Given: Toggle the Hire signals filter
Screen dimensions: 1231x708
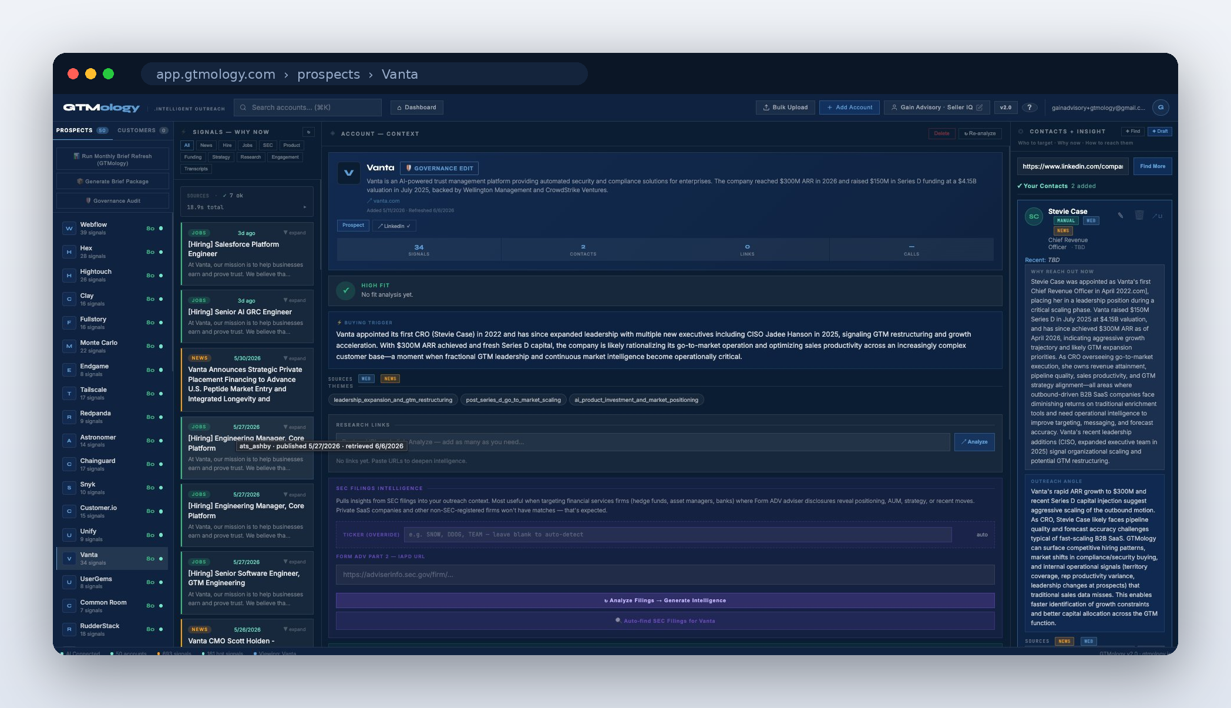Looking at the screenshot, I should pyautogui.click(x=227, y=145).
